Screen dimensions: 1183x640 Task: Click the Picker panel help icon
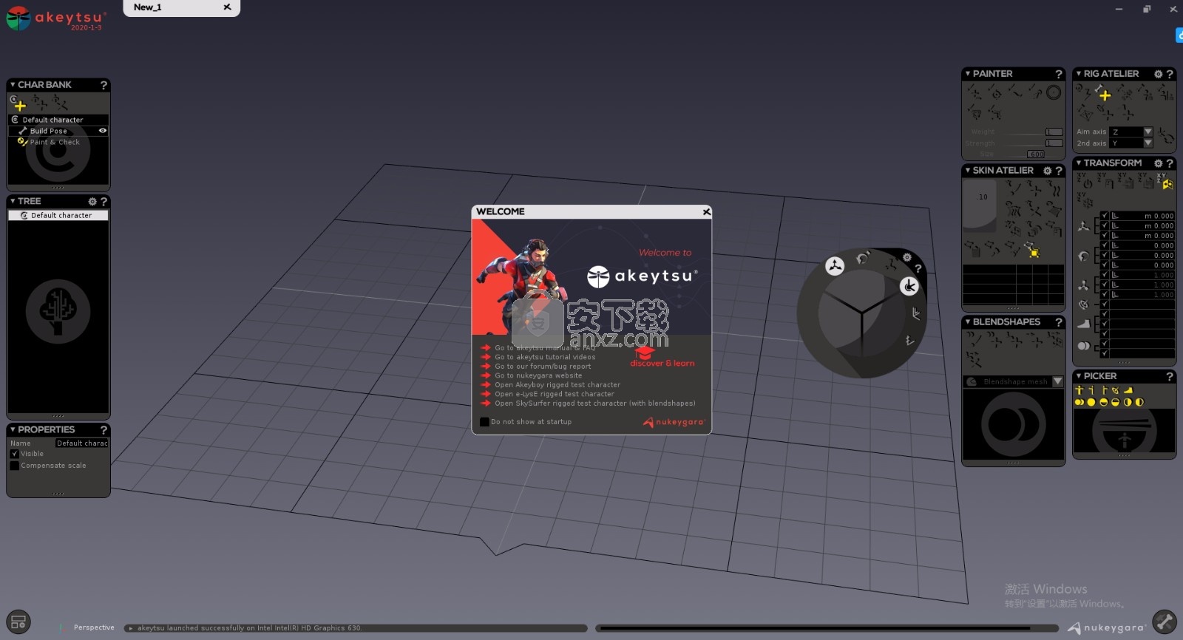tap(1169, 376)
